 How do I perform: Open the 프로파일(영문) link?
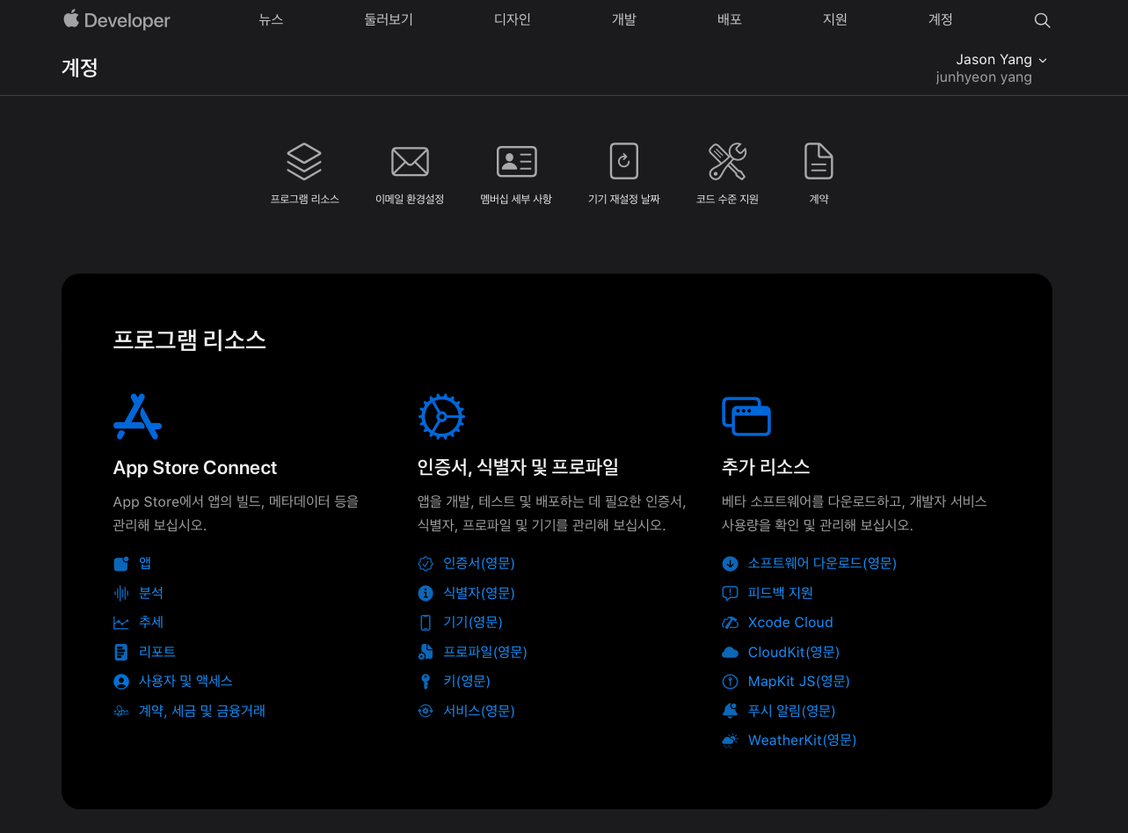485,652
